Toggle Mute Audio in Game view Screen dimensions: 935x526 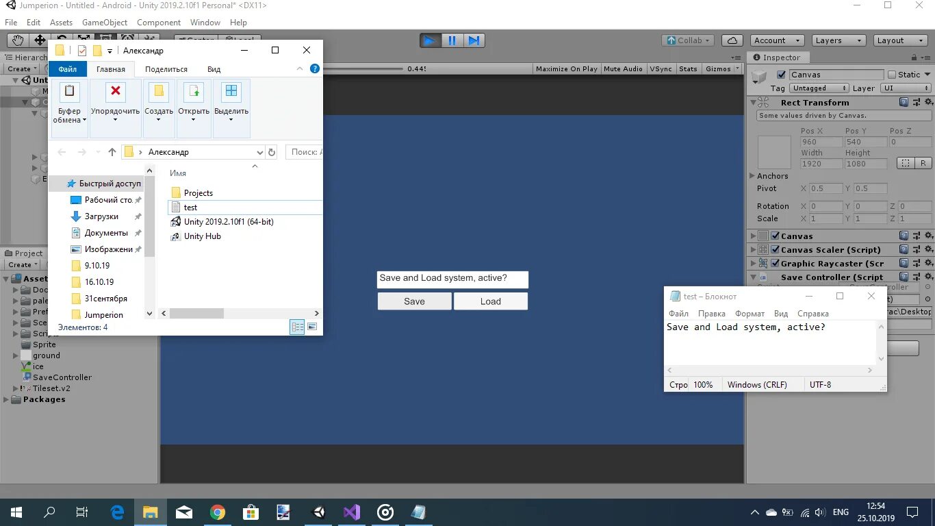[623, 68]
